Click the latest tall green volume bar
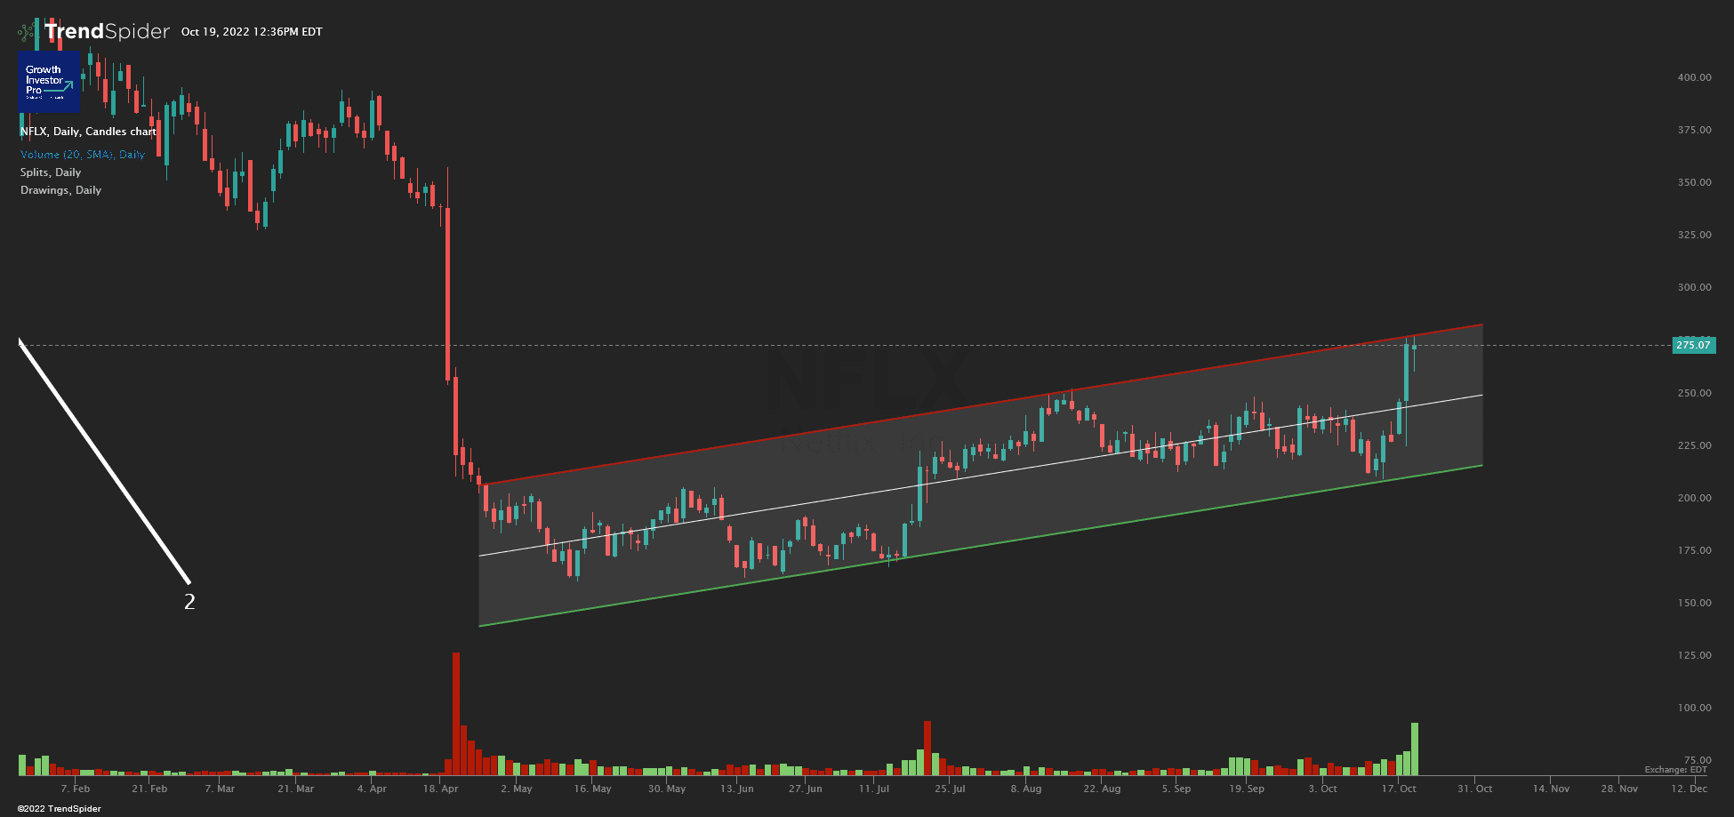 1414,749
